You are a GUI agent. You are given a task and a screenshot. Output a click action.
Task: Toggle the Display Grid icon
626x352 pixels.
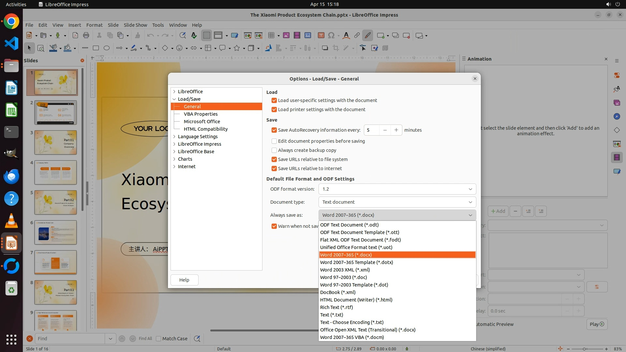tap(206, 36)
